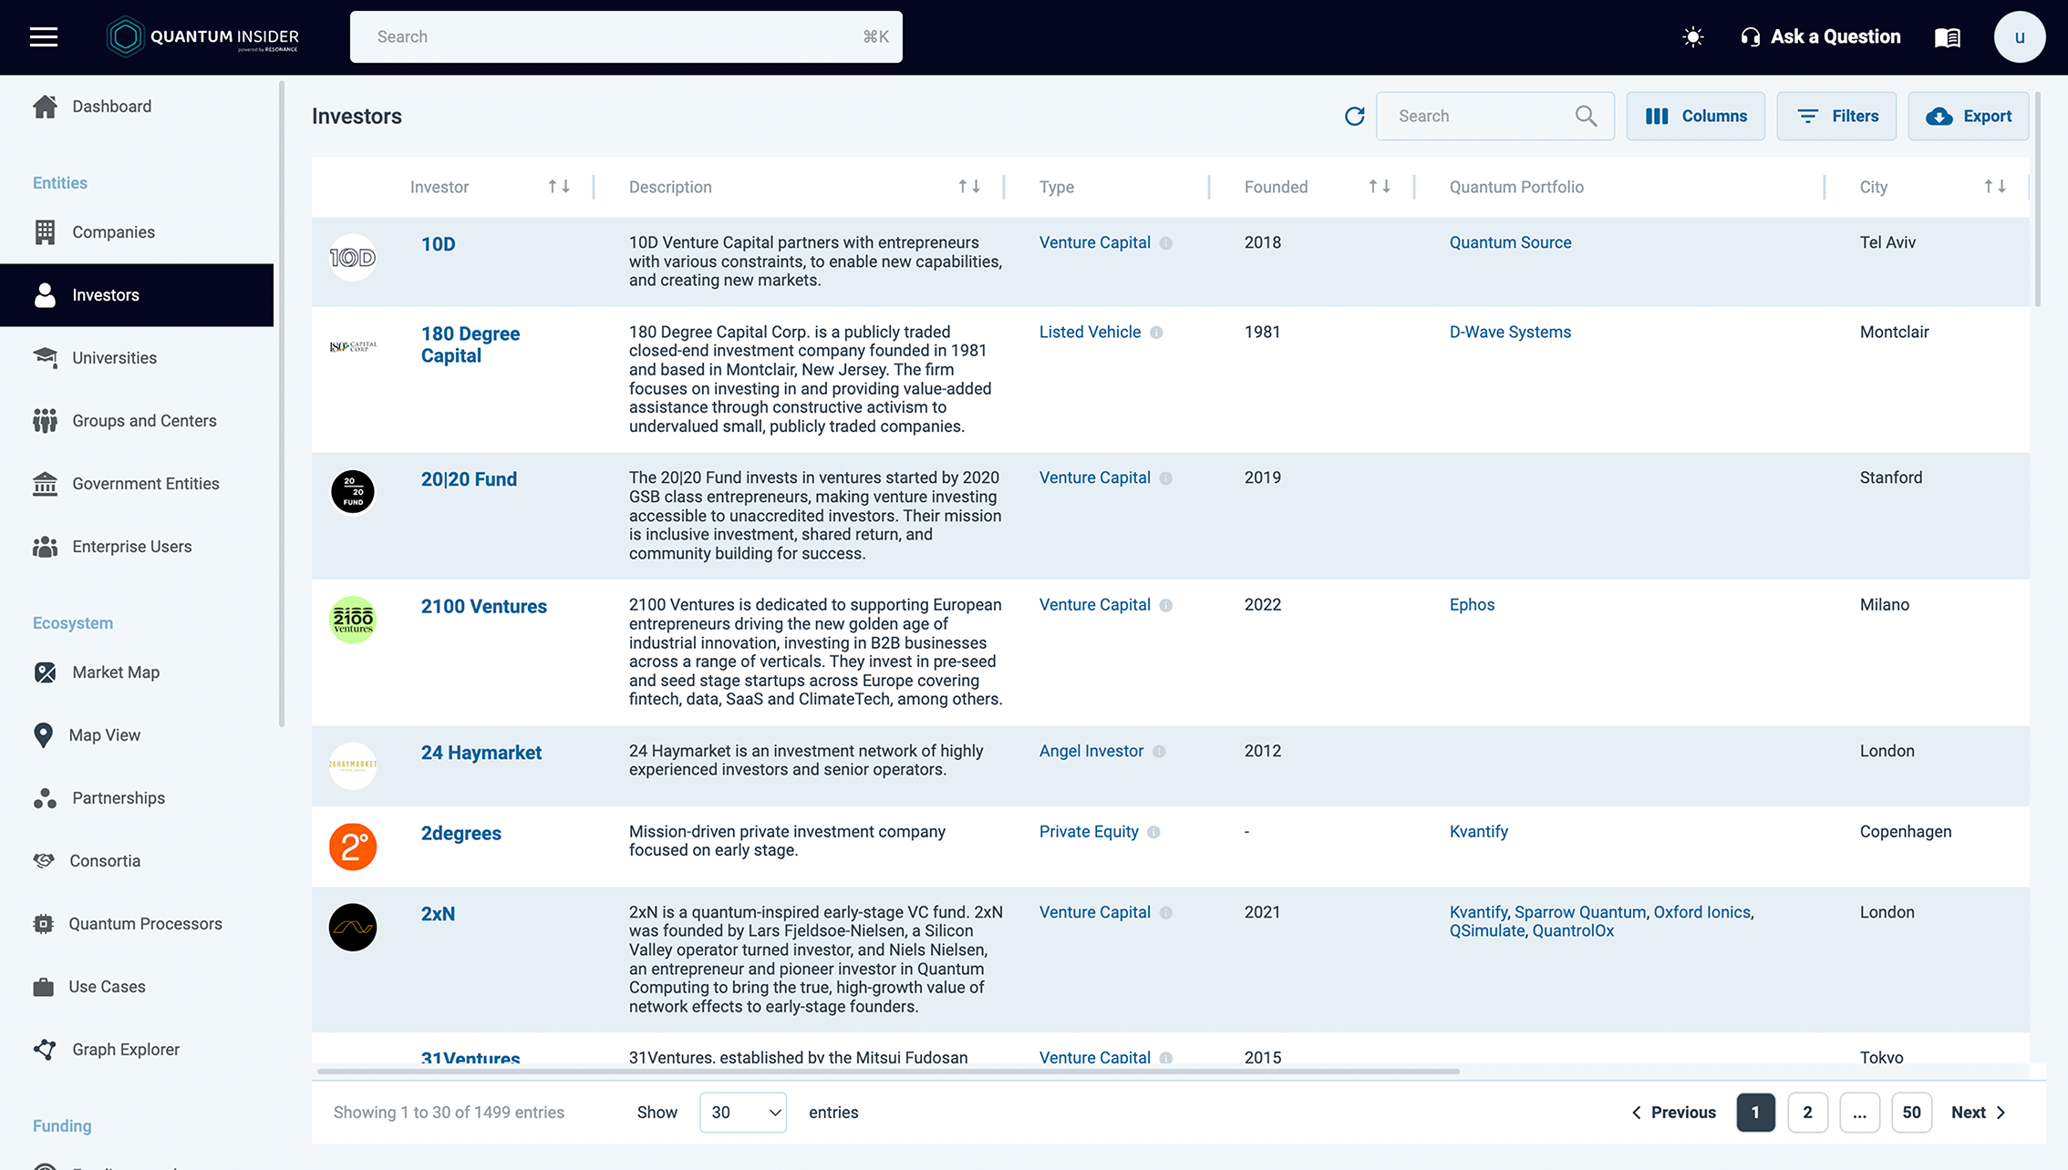The width and height of the screenshot is (2068, 1170).
Task: Refresh the Investors table
Action: tap(1354, 116)
